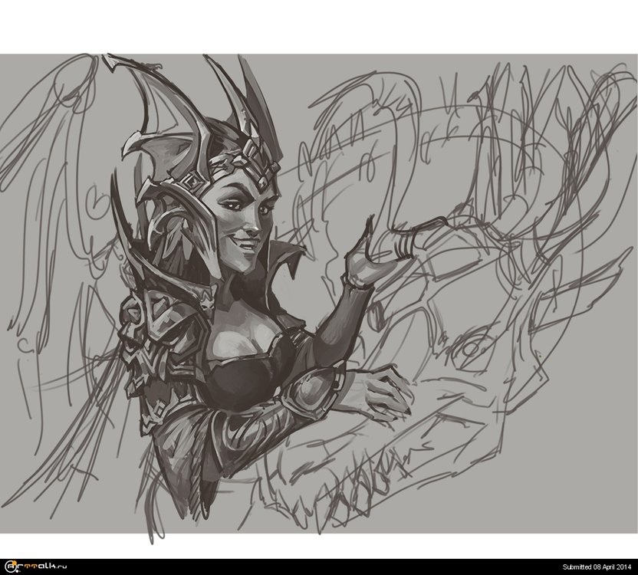
Task: Click the white margin above the artwork
Action: (319, 27)
